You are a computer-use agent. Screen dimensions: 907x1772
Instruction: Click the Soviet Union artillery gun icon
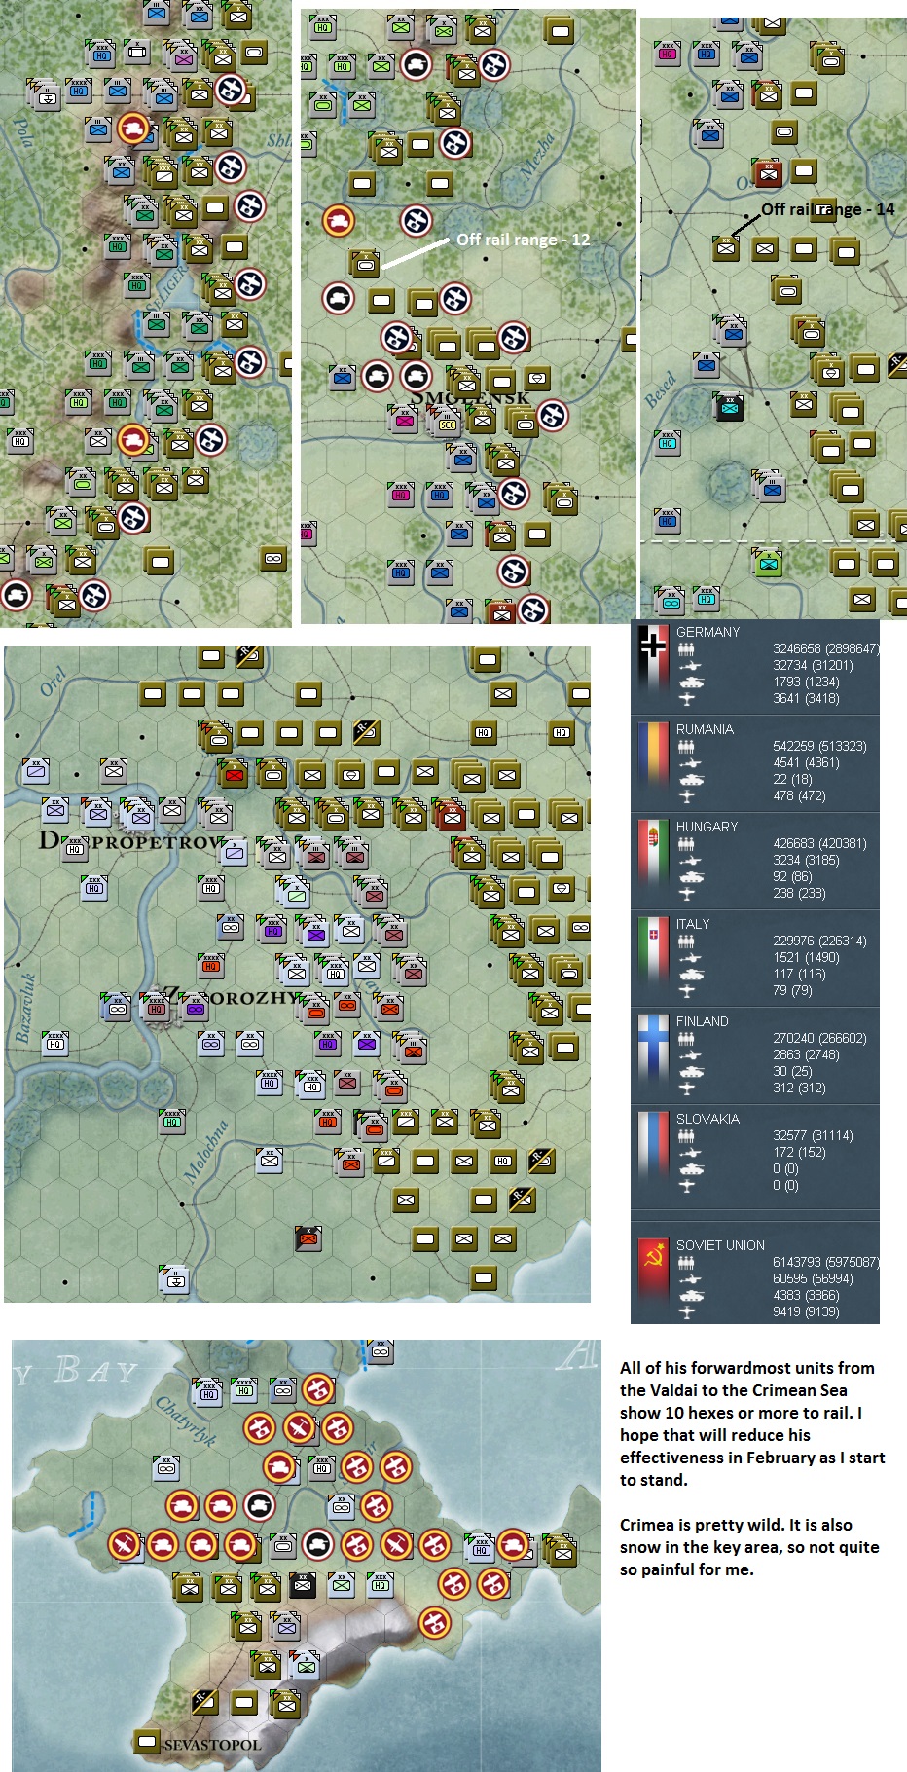pos(688,1278)
